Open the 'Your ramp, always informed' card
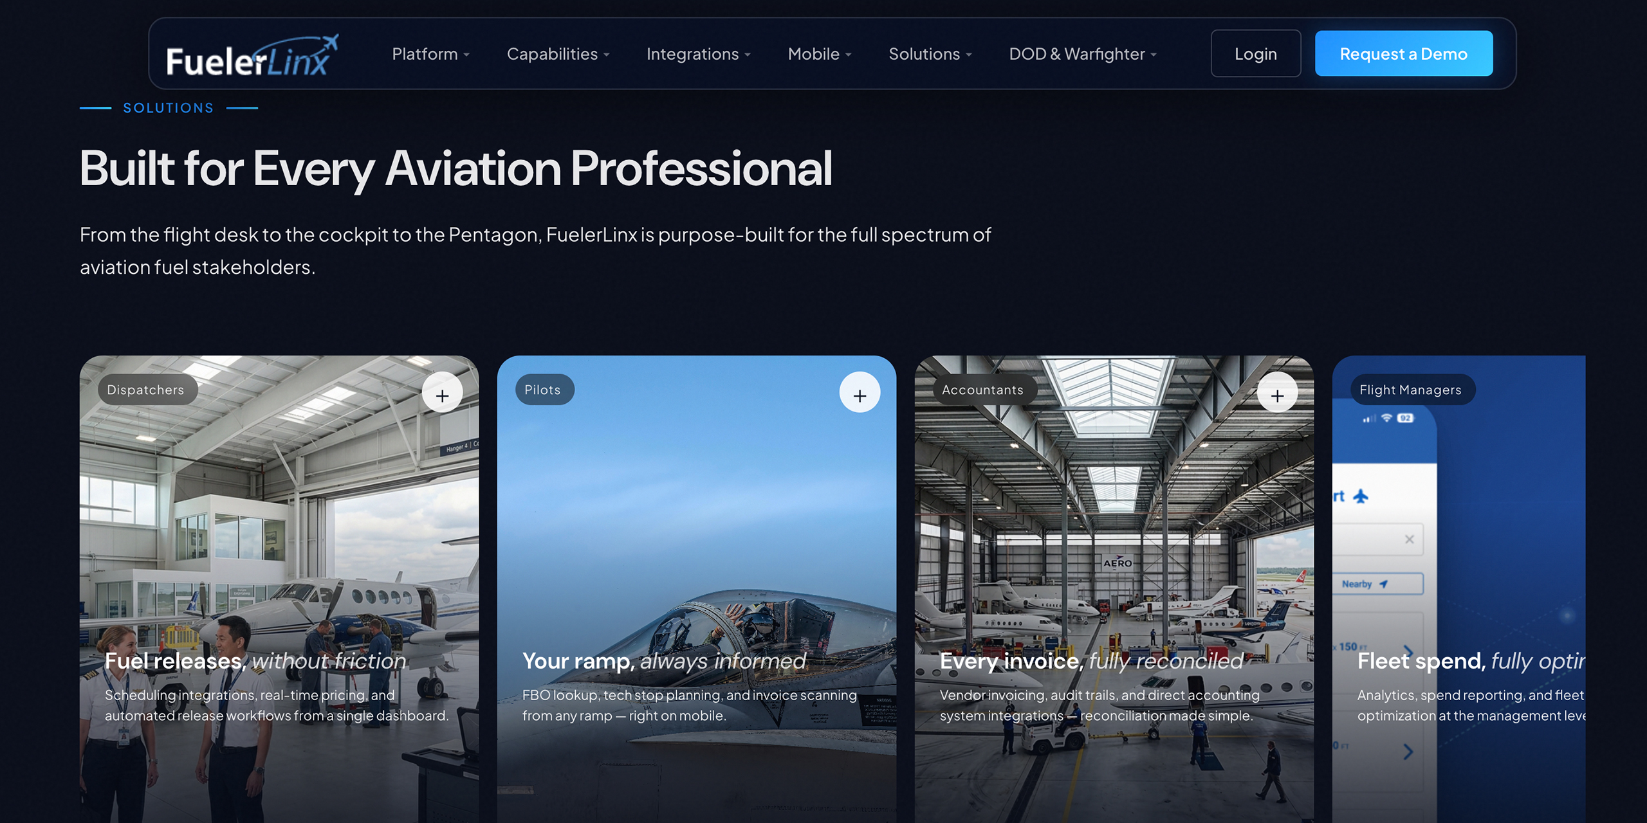Image resolution: width=1647 pixels, height=823 pixels. pyautogui.click(x=696, y=589)
